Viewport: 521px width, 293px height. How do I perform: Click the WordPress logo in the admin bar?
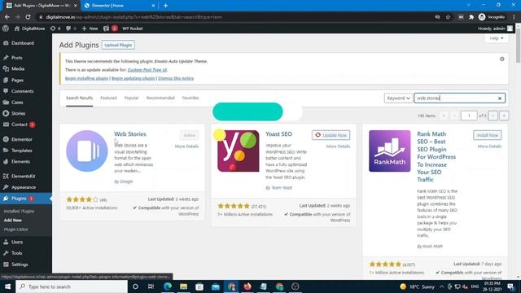point(6,28)
